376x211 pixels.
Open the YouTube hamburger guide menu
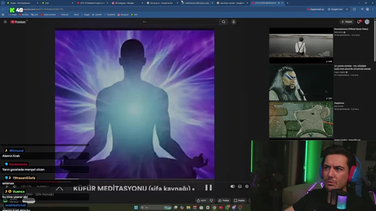pyautogui.click(x=5, y=22)
